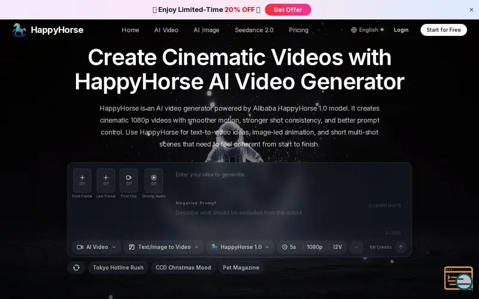Select the CCD Christmas Mood suggestion
This screenshot has height=299, width=479.
(183, 267)
